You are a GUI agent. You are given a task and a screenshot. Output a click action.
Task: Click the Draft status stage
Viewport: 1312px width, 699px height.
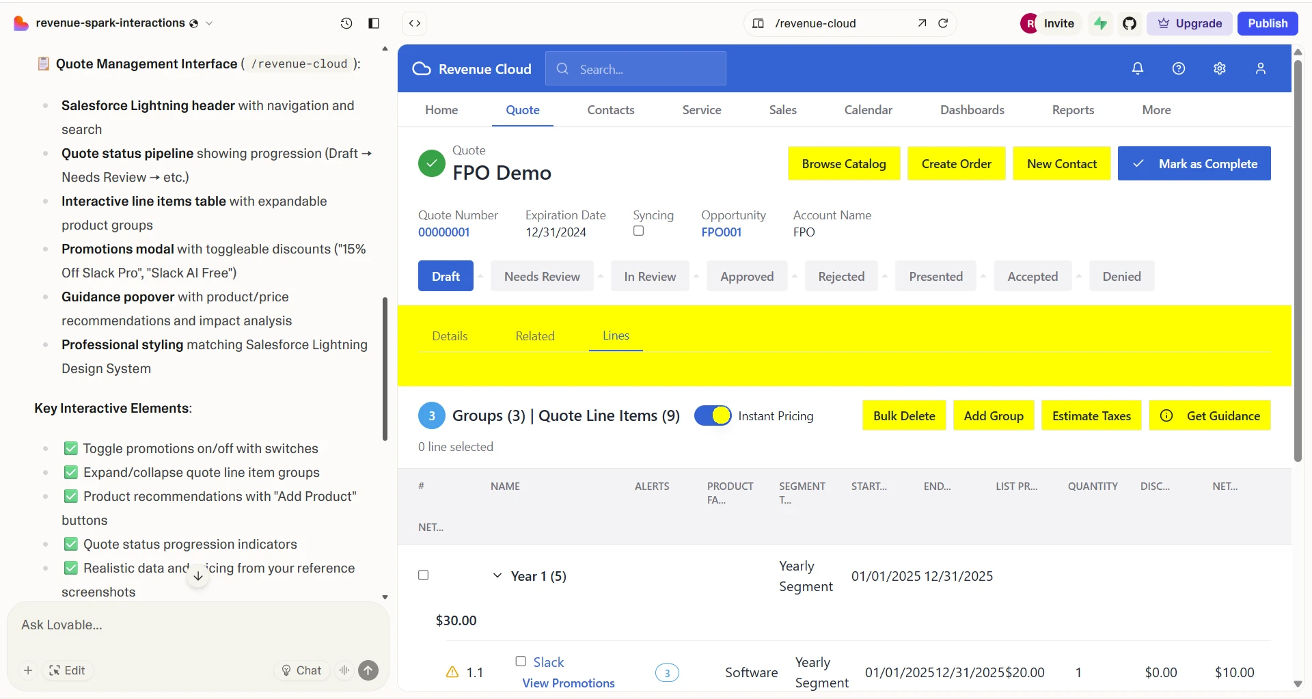pos(446,276)
